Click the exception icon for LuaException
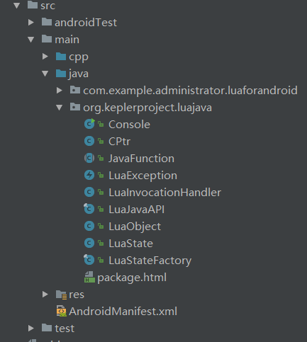Screen dimensions: 307x342 pyautogui.click(x=89, y=175)
